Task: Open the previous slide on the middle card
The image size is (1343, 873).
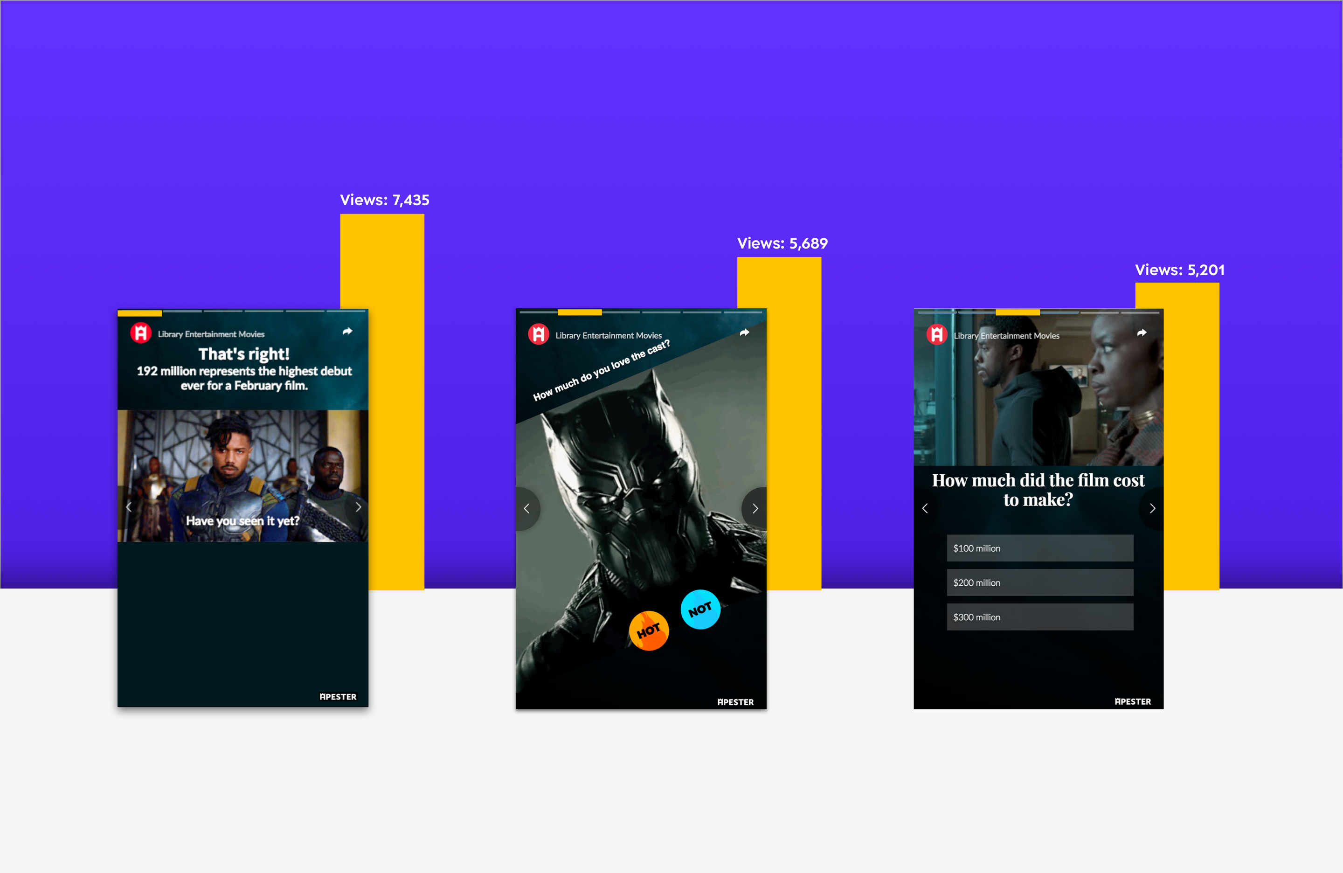Action: 526,508
